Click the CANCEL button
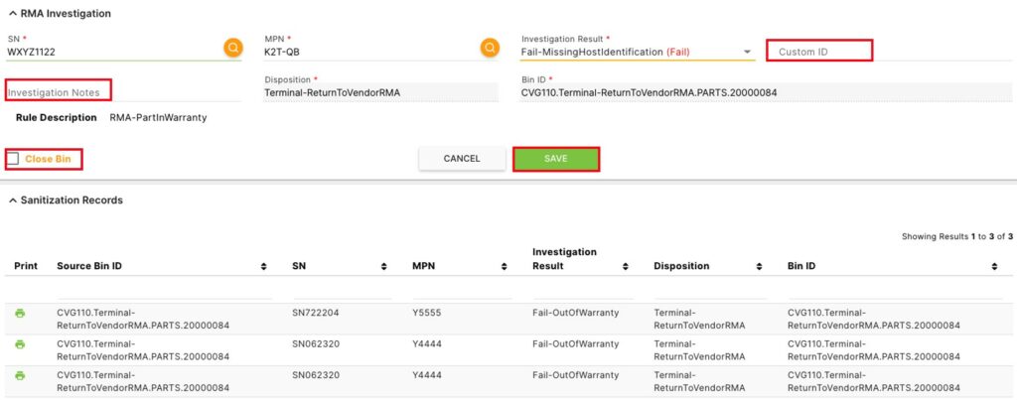 (x=461, y=159)
